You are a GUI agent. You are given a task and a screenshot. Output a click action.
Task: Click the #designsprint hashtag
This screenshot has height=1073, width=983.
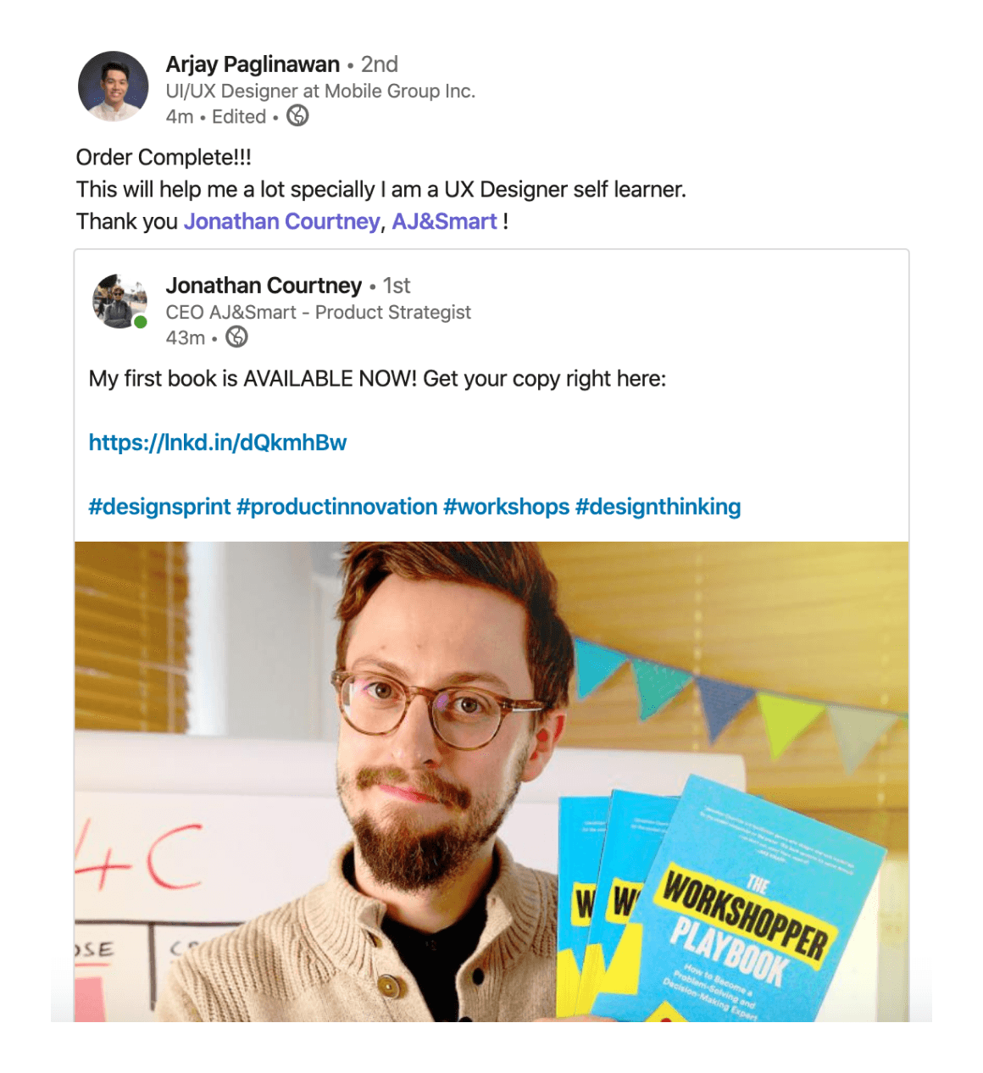tap(159, 507)
